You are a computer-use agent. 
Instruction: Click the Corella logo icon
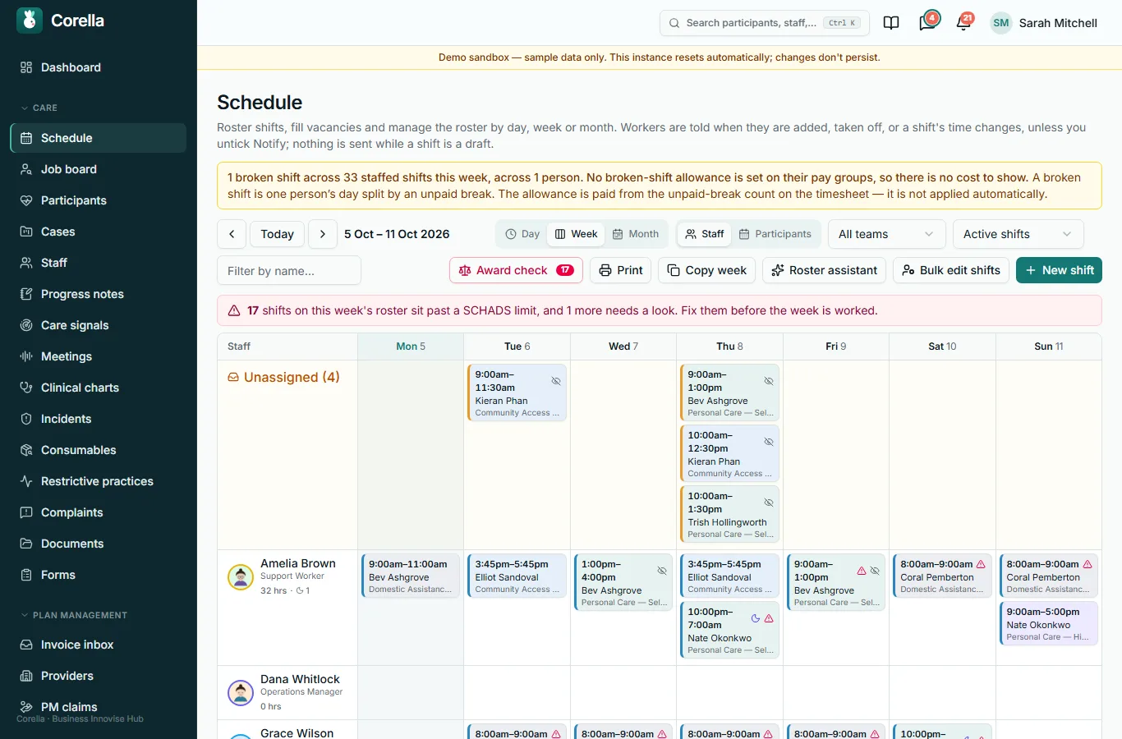(x=30, y=21)
